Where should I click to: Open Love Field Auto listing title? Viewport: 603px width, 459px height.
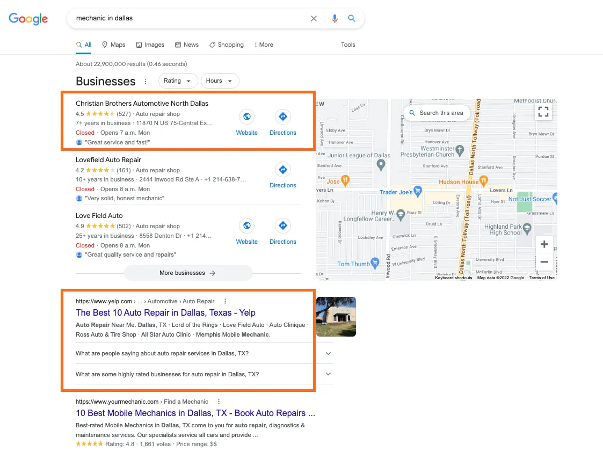click(99, 216)
